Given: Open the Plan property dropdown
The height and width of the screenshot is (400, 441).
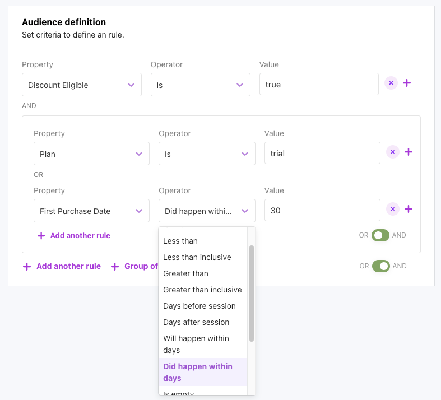Looking at the screenshot, I should click(91, 154).
